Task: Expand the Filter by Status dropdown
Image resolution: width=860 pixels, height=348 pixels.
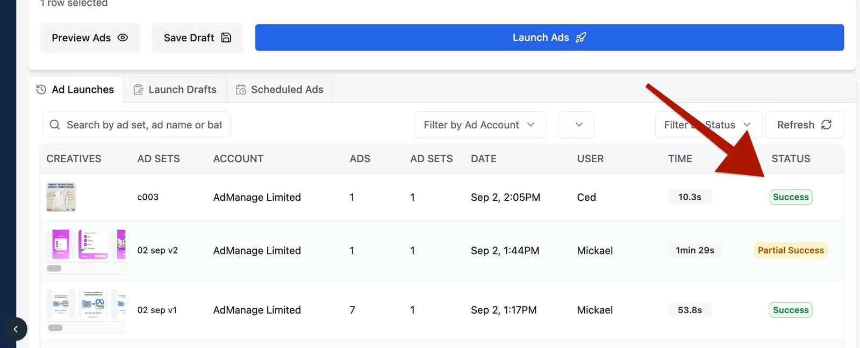Action: click(708, 125)
